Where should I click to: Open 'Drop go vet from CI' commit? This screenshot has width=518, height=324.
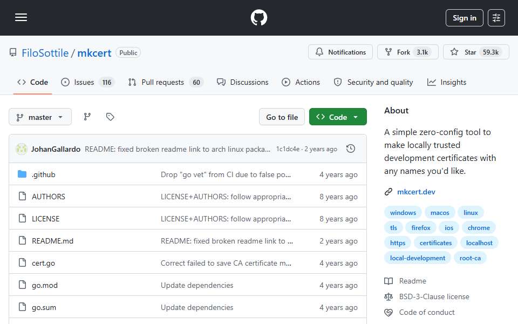[x=226, y=174]
